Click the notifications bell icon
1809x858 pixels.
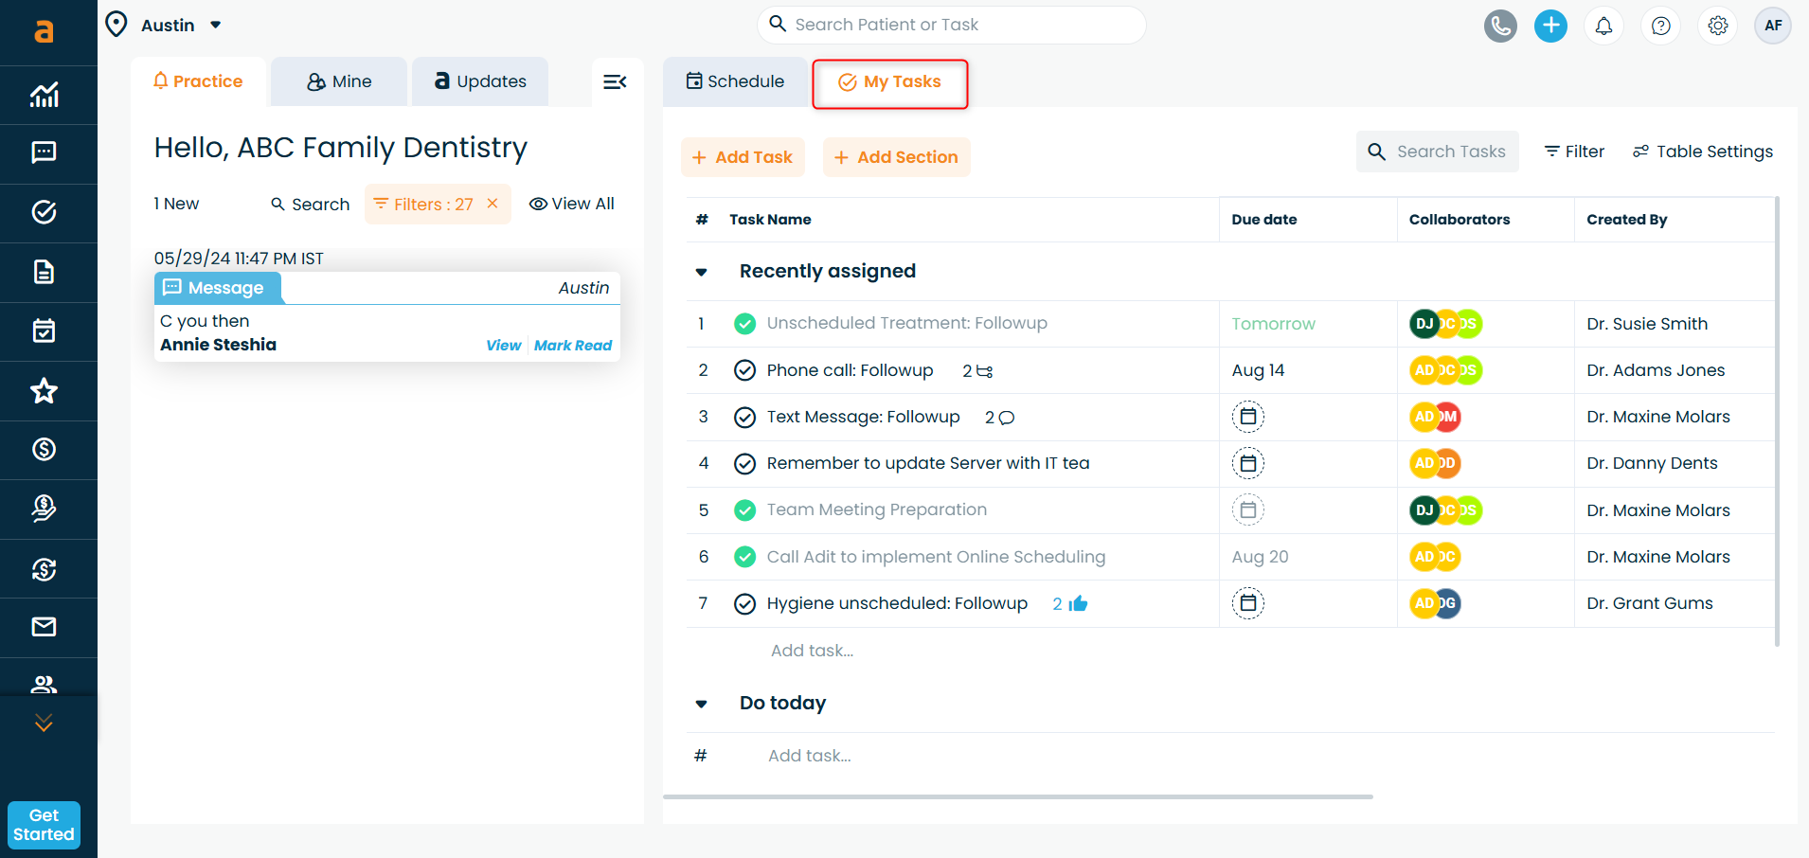[x=1603, y=26]
